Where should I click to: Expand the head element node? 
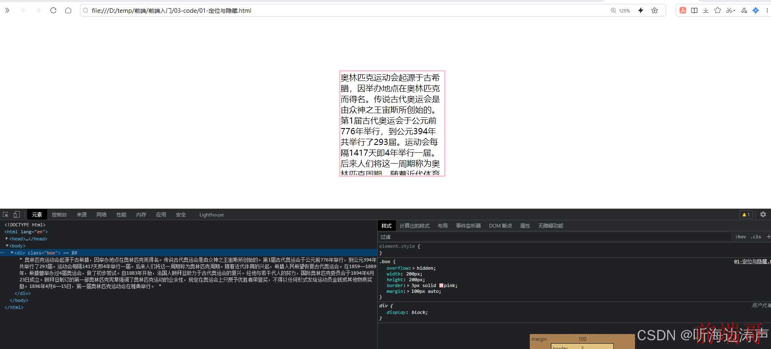tap(7, 239)
